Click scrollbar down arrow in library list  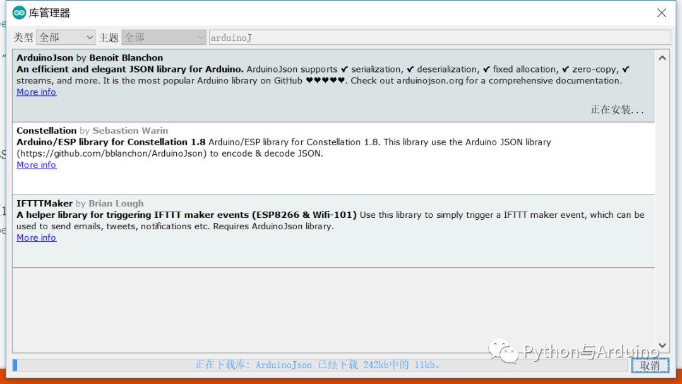[662, 345]
